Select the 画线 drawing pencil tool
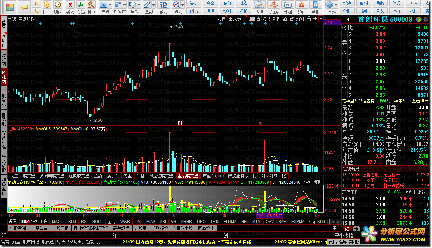 [x=147, y=5]
